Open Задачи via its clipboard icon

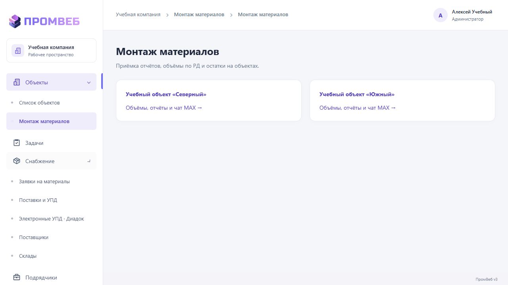tap(17, 143)
